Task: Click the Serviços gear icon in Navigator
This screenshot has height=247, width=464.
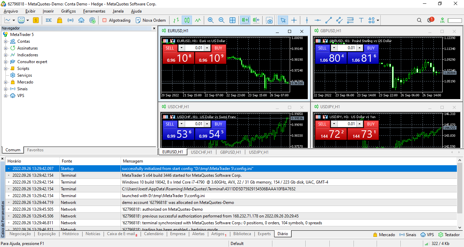Action: [x=13, y=75]
